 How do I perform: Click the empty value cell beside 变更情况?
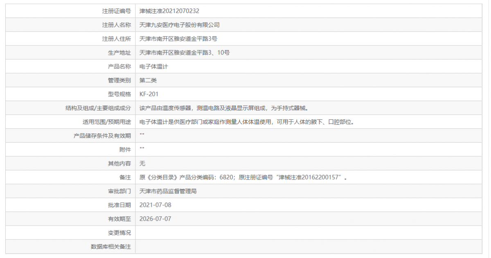pos(245,233)
